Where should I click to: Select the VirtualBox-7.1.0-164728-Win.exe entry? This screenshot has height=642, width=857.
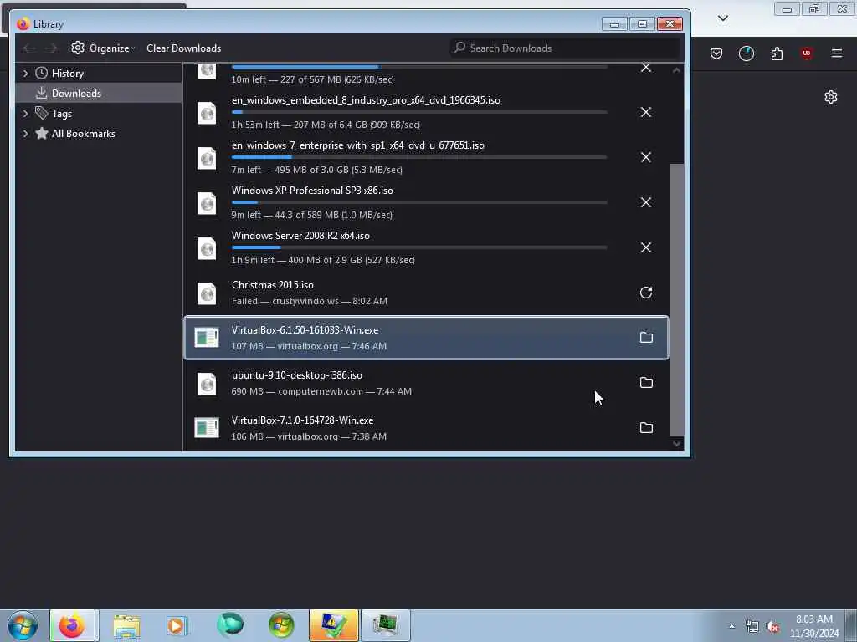(426, 427)
